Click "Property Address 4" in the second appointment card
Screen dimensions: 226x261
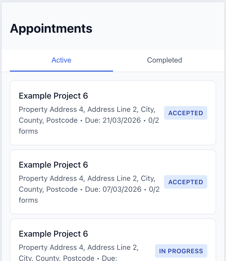coord(52,178)
